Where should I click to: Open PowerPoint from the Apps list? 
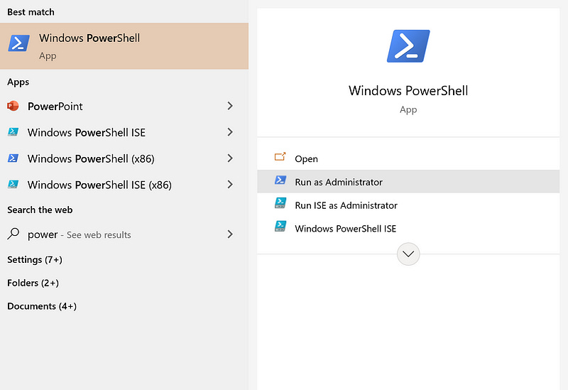pyautogui.click(x=124, y=106)
